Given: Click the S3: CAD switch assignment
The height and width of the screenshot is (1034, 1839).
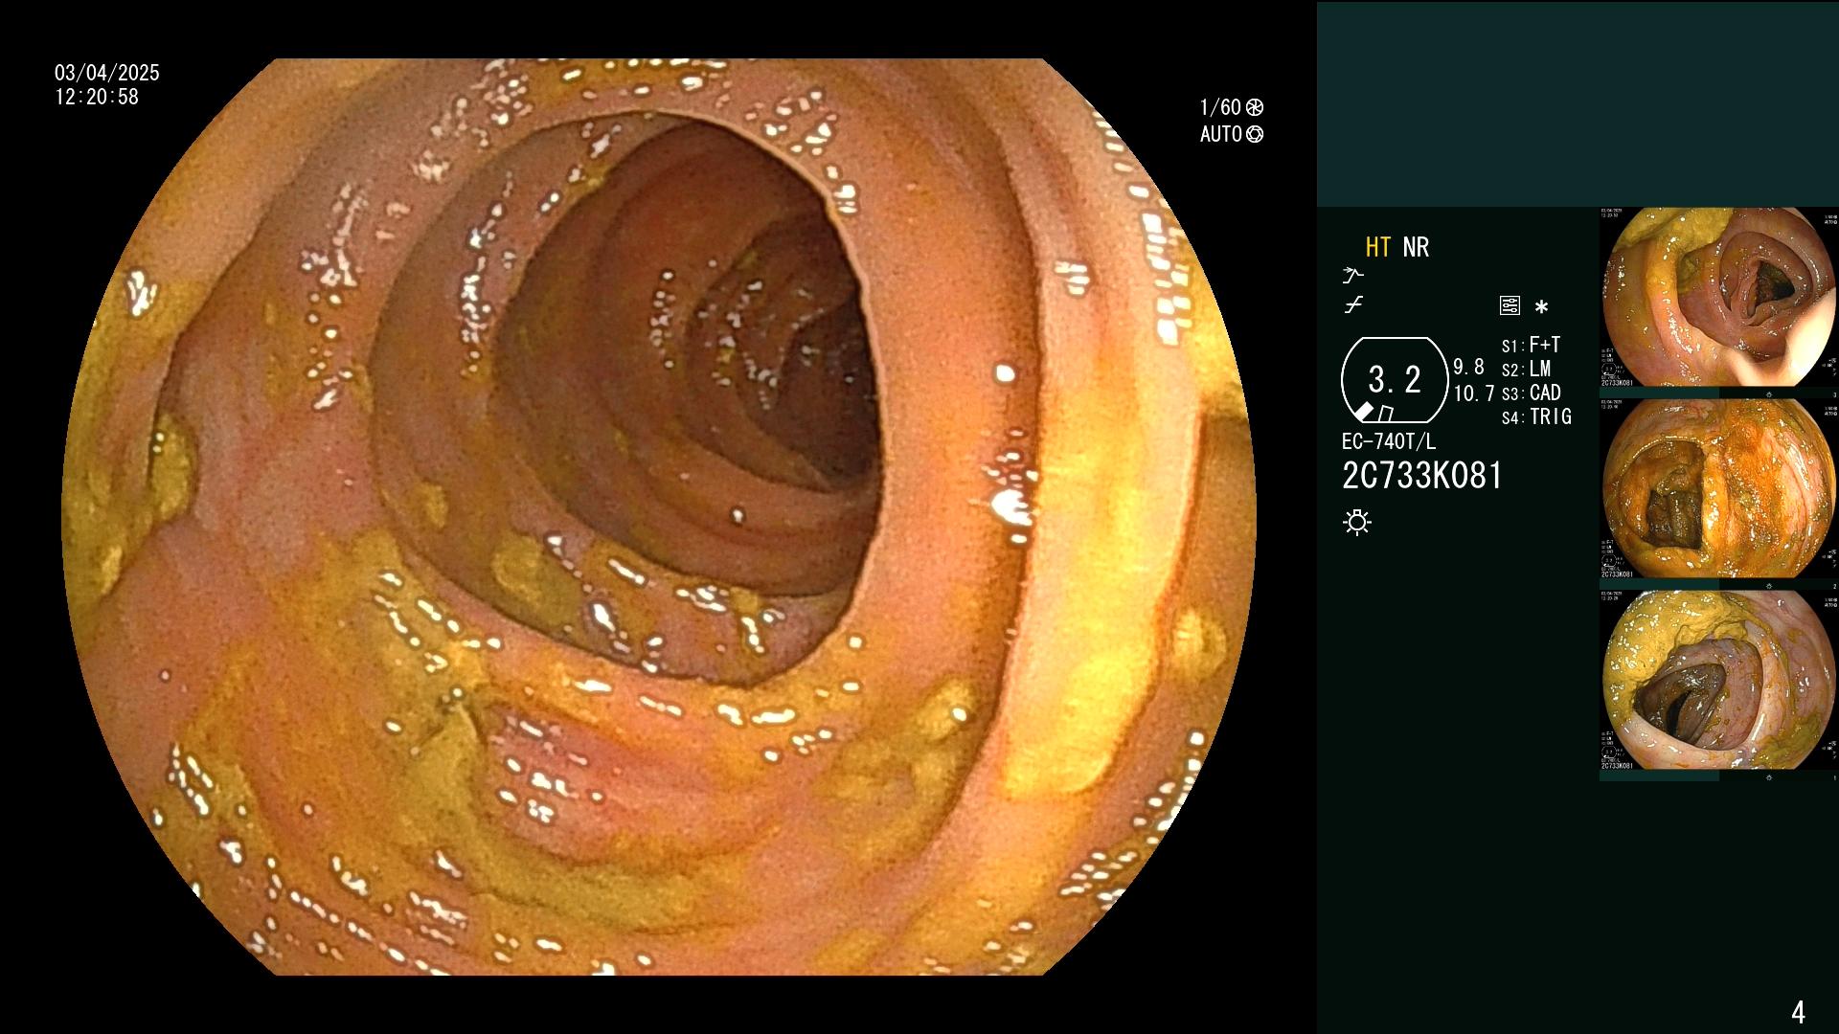Looking at the screenshot, I should [1531, 393].
